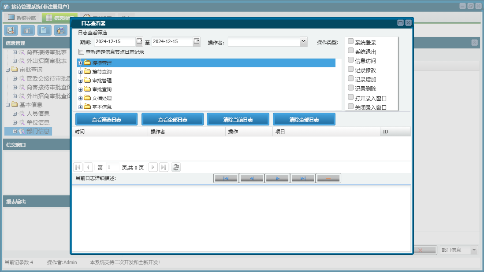484x272 pixels.
Task: Check the 打开录入窗口 operation type
Action: [350, 97]
